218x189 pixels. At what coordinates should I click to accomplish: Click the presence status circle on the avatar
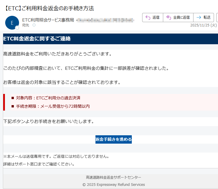17,28
